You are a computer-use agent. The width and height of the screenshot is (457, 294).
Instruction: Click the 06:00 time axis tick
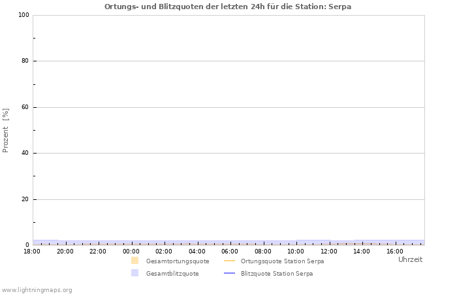click(x=230, y=251)
